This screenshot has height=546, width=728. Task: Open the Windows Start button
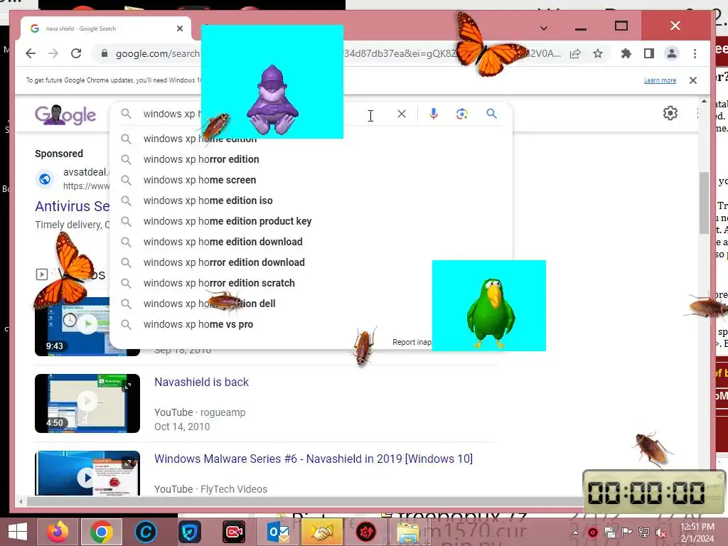[x=18, y=532]
